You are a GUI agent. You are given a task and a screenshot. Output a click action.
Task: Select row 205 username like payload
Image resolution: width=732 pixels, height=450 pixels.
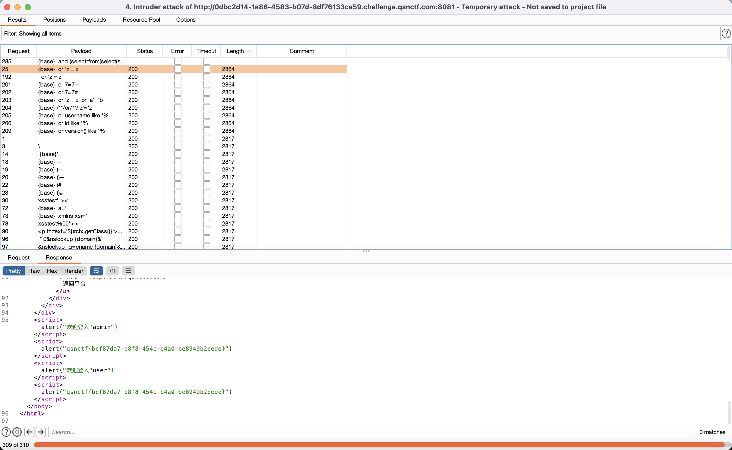coord(174,116)
